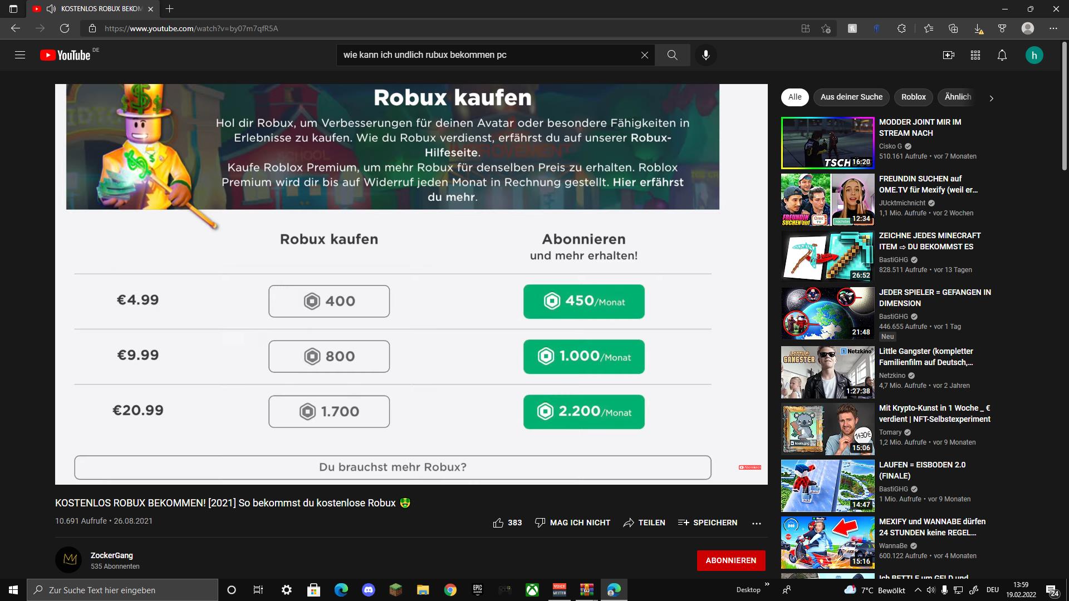Open the YouTube apps grid icon
1069x601 pixels.
[x=975, y=55]
